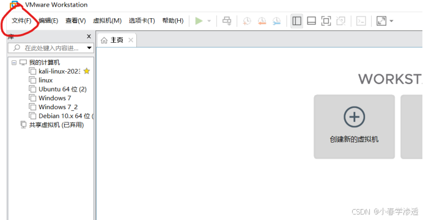Image resolution: width=423 pixels, height=220 pixels.
Task: Open the 帮助(H) menu
Action: [x=172, y=21]
